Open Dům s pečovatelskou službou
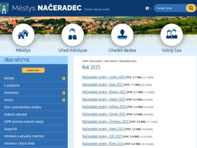Screen dimensions: 197x148 (23, 107)
